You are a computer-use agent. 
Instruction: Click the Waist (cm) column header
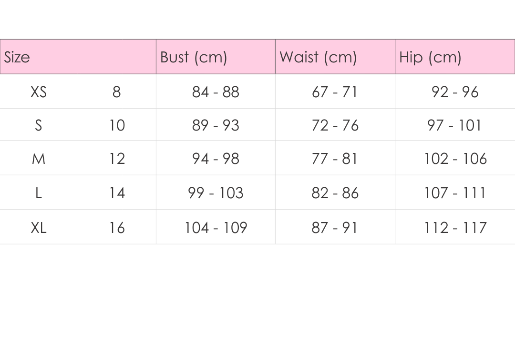(x=318, y=57)
